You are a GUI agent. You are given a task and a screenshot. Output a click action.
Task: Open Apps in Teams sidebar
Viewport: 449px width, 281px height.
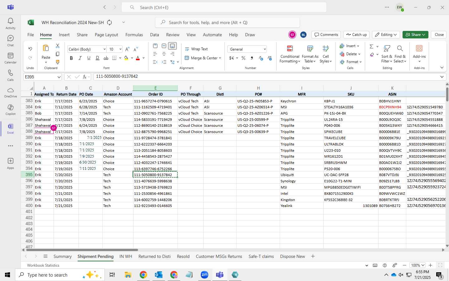[x=10, y=163]
